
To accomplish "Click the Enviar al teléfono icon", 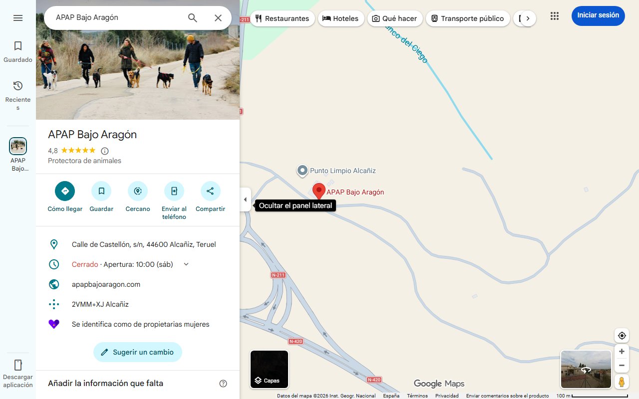I will (x=174, y=191).
